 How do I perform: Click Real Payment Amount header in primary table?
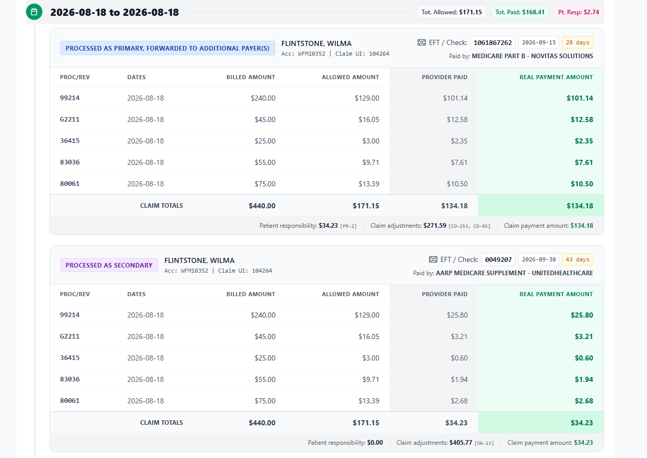coord(556,77)
